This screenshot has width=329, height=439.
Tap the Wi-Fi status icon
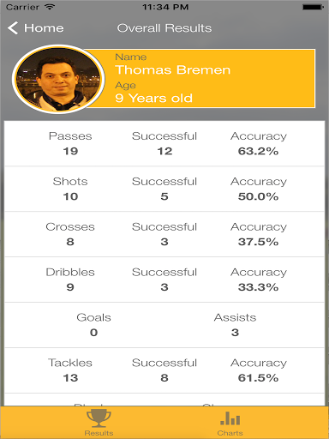coord(50,7)
